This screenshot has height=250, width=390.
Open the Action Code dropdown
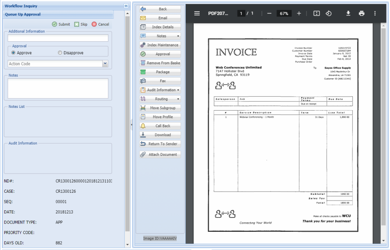point(105,63)
